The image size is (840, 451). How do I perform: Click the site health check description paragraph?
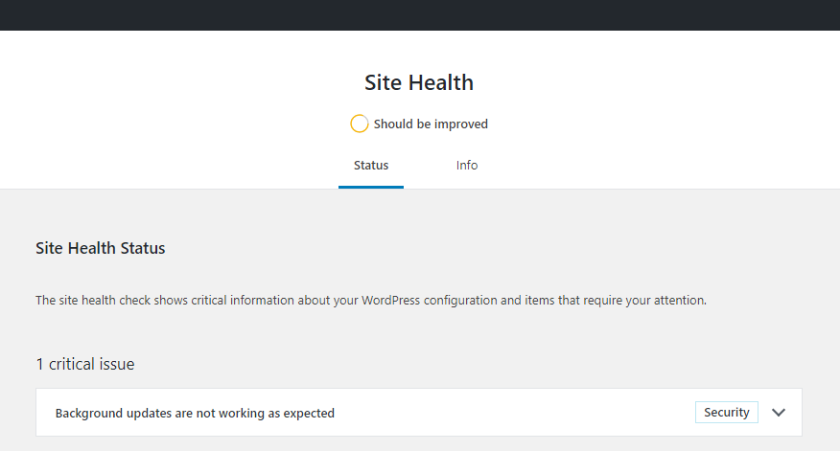pos(371,300)
